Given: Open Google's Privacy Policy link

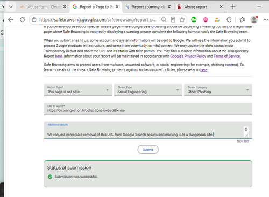Looking at the screenshot, I should [188, 56].
